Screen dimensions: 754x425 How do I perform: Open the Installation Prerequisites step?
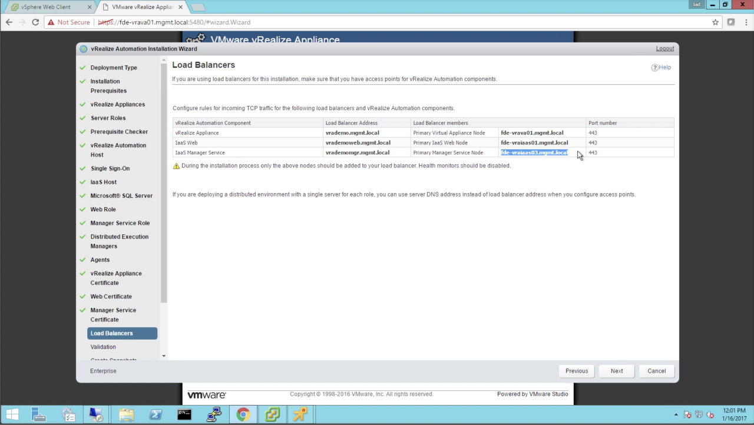(108, 86)
